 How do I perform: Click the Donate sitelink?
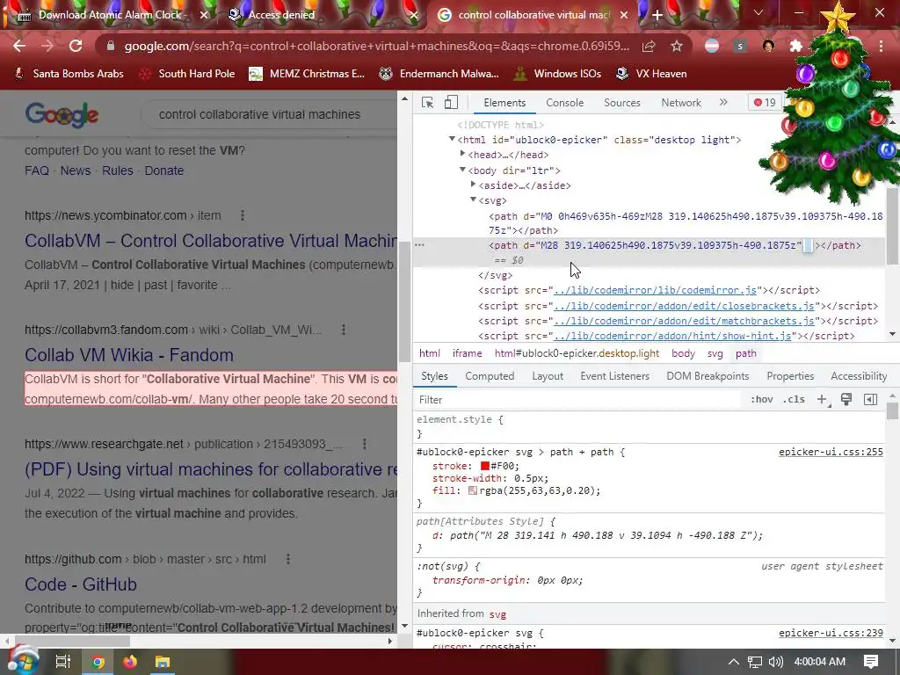[x=163, y=171]
